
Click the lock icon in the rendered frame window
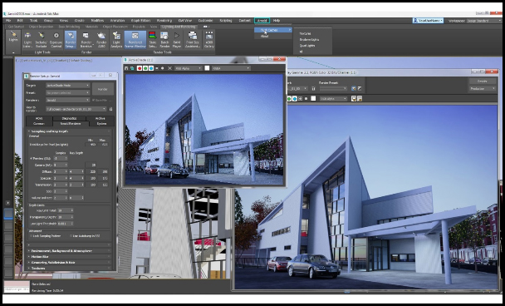(x=313, y=88)
